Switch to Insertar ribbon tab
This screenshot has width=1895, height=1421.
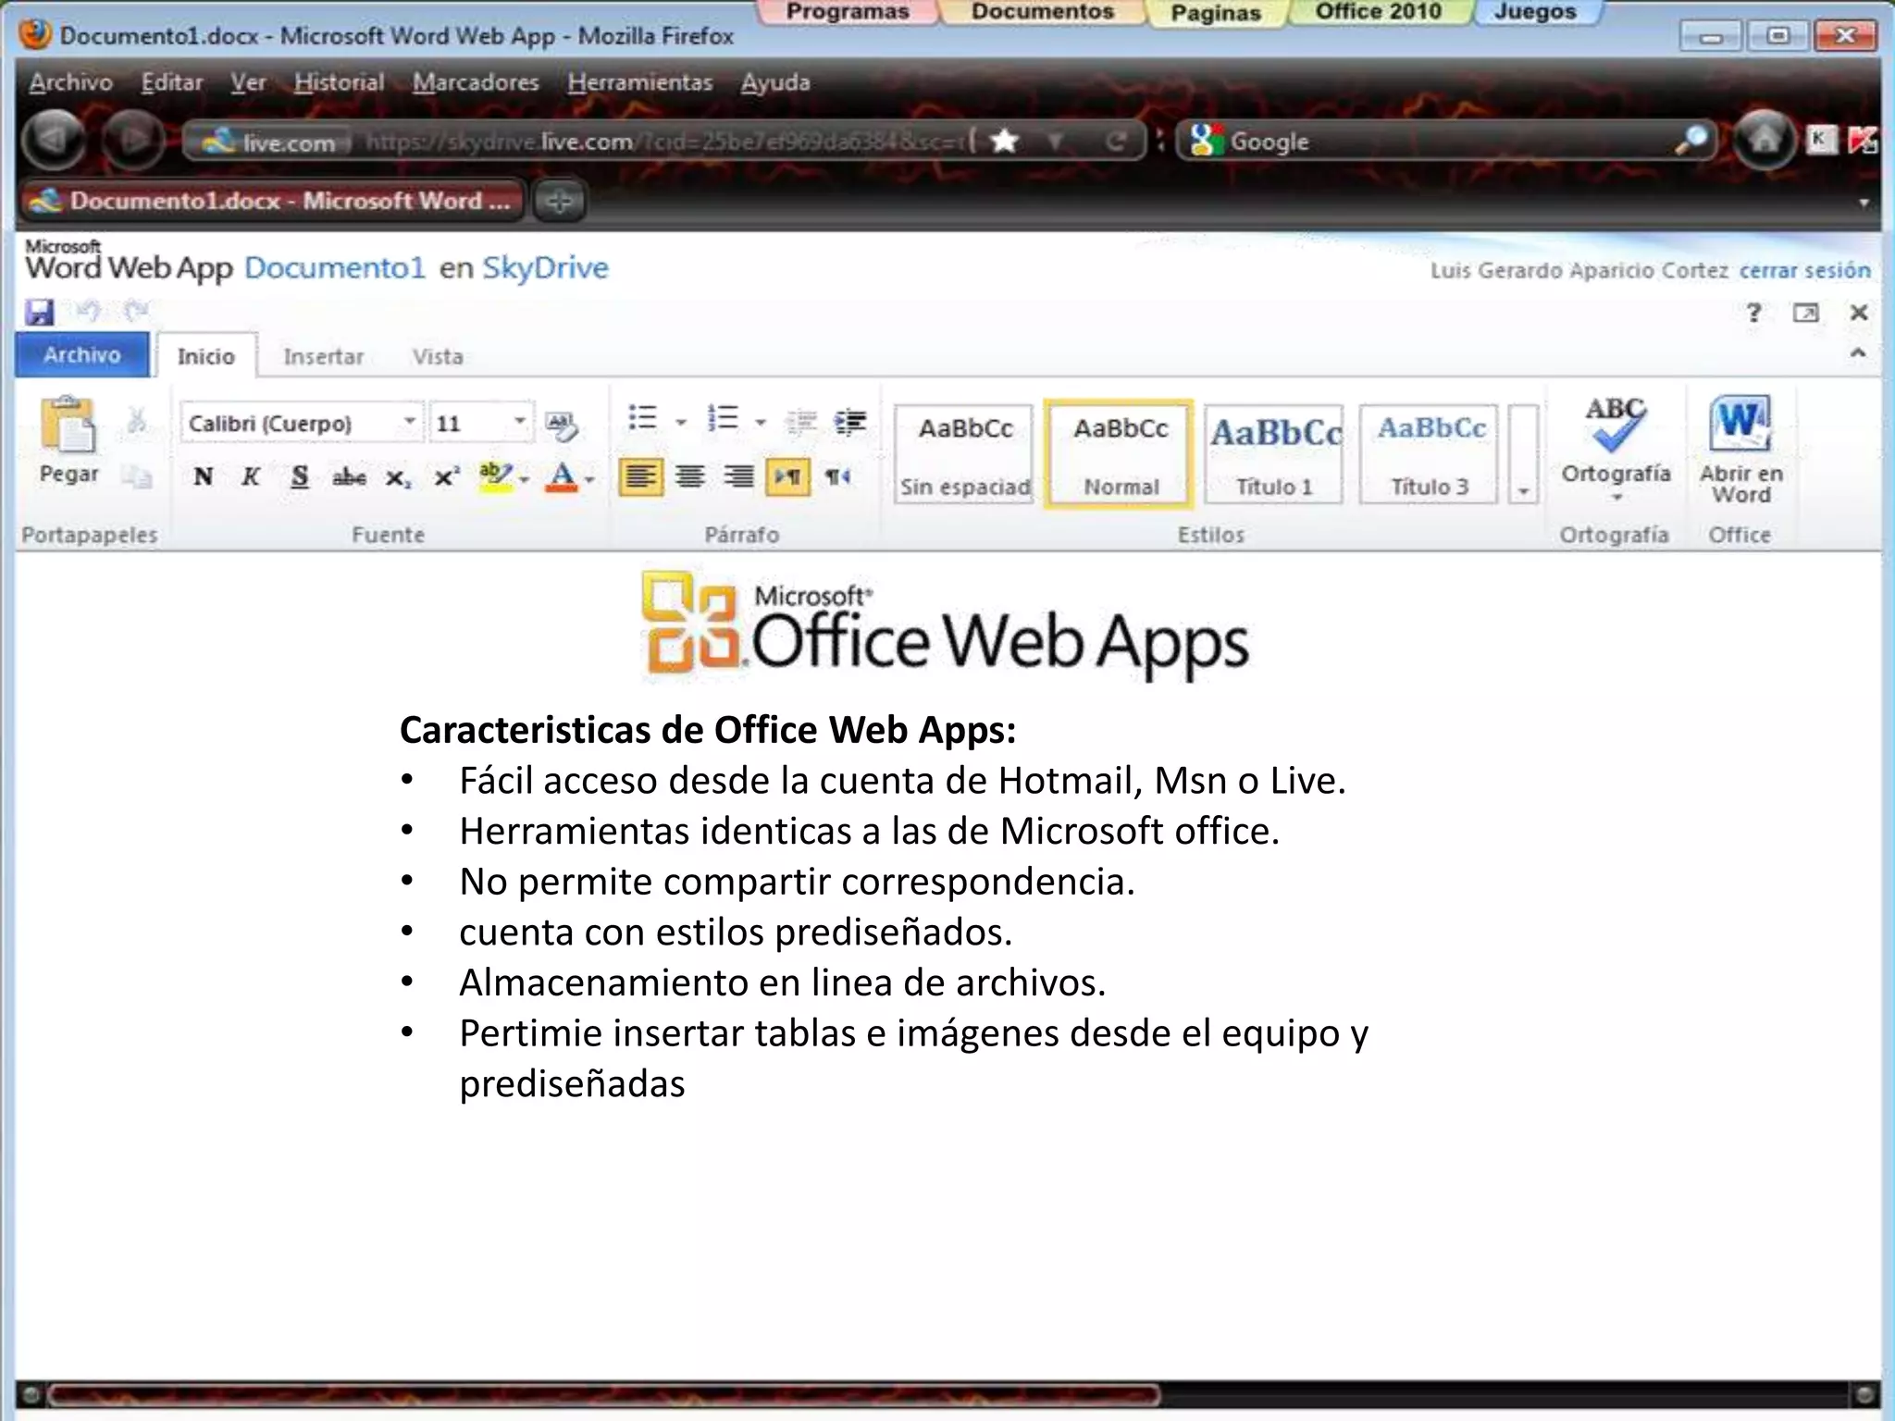pyautogui.click(x=323, y=356)
